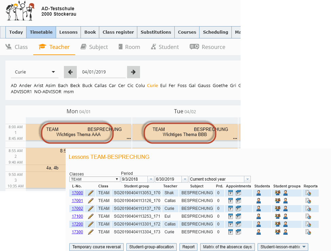The width and height of the screenshot is (331, 251).
Task: Click Temporary course reversal button
Action: tap(97, 247)
